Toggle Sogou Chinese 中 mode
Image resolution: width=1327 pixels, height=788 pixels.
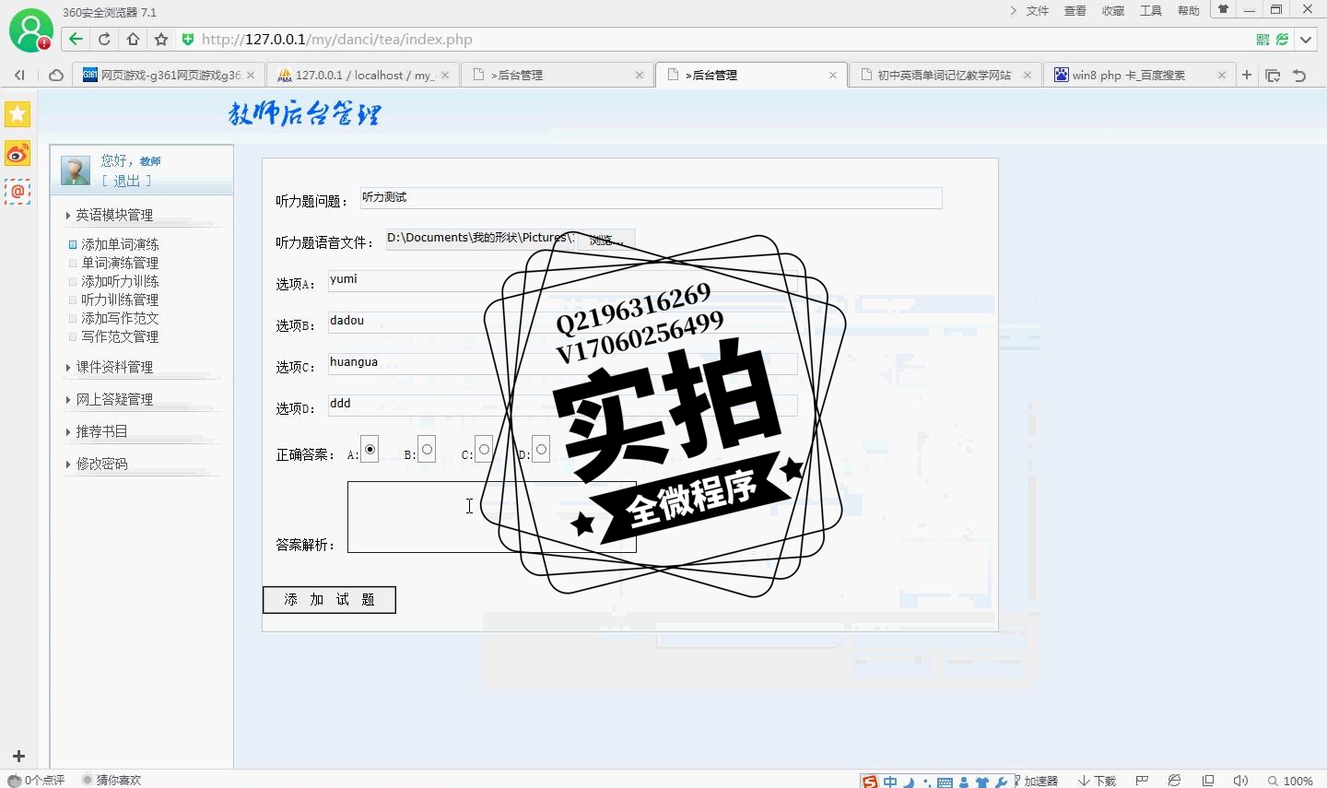click(890, 782)
